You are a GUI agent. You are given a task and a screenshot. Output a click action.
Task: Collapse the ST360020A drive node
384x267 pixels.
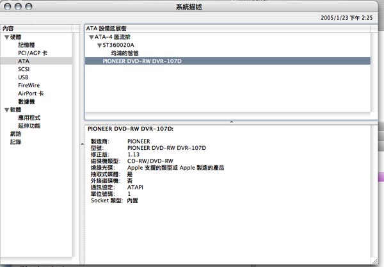pos(99,45)
